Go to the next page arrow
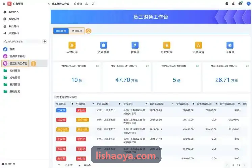Viewport: 252px width, 168px height. tap(244, 165)
